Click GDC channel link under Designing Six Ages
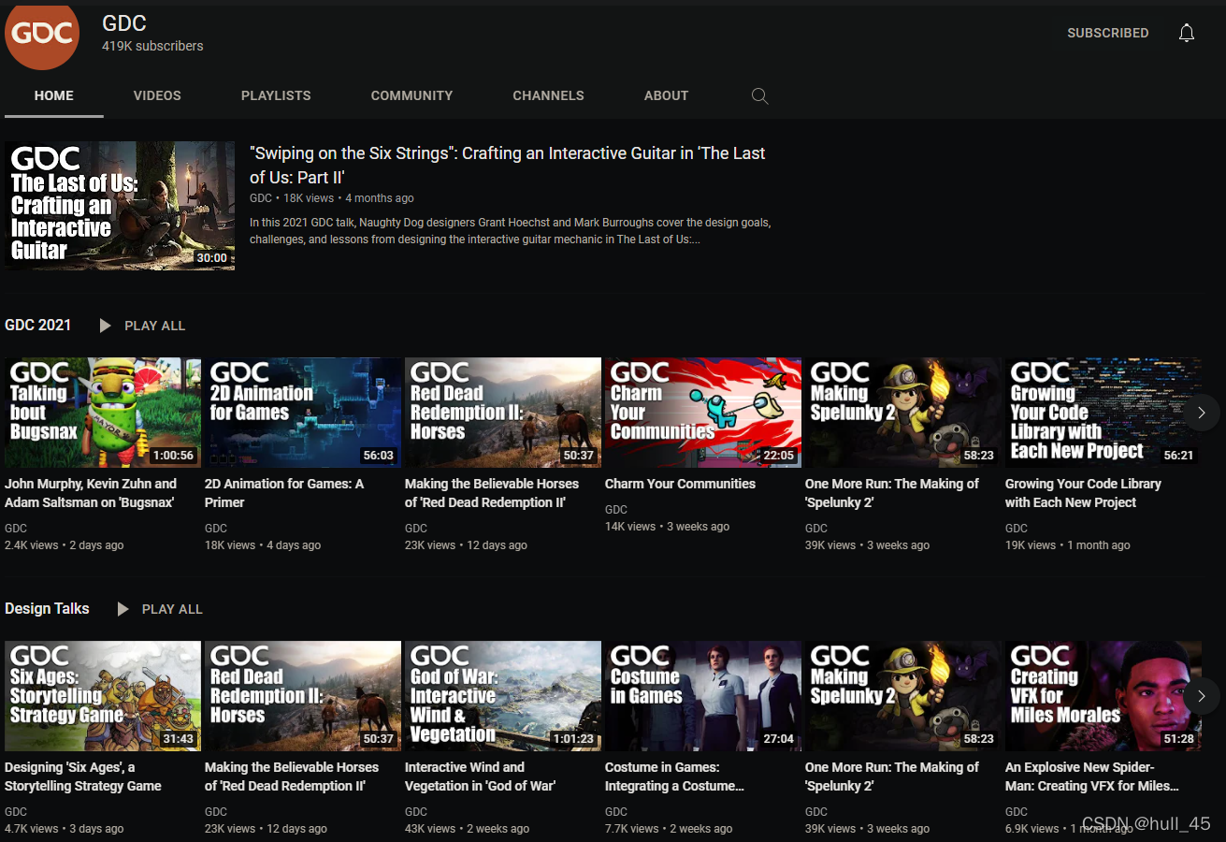This screenshot has height=842, width=1226. (16, 812)
